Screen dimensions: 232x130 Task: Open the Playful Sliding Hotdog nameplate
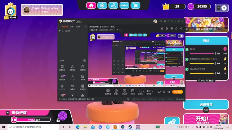pos(42,10)
